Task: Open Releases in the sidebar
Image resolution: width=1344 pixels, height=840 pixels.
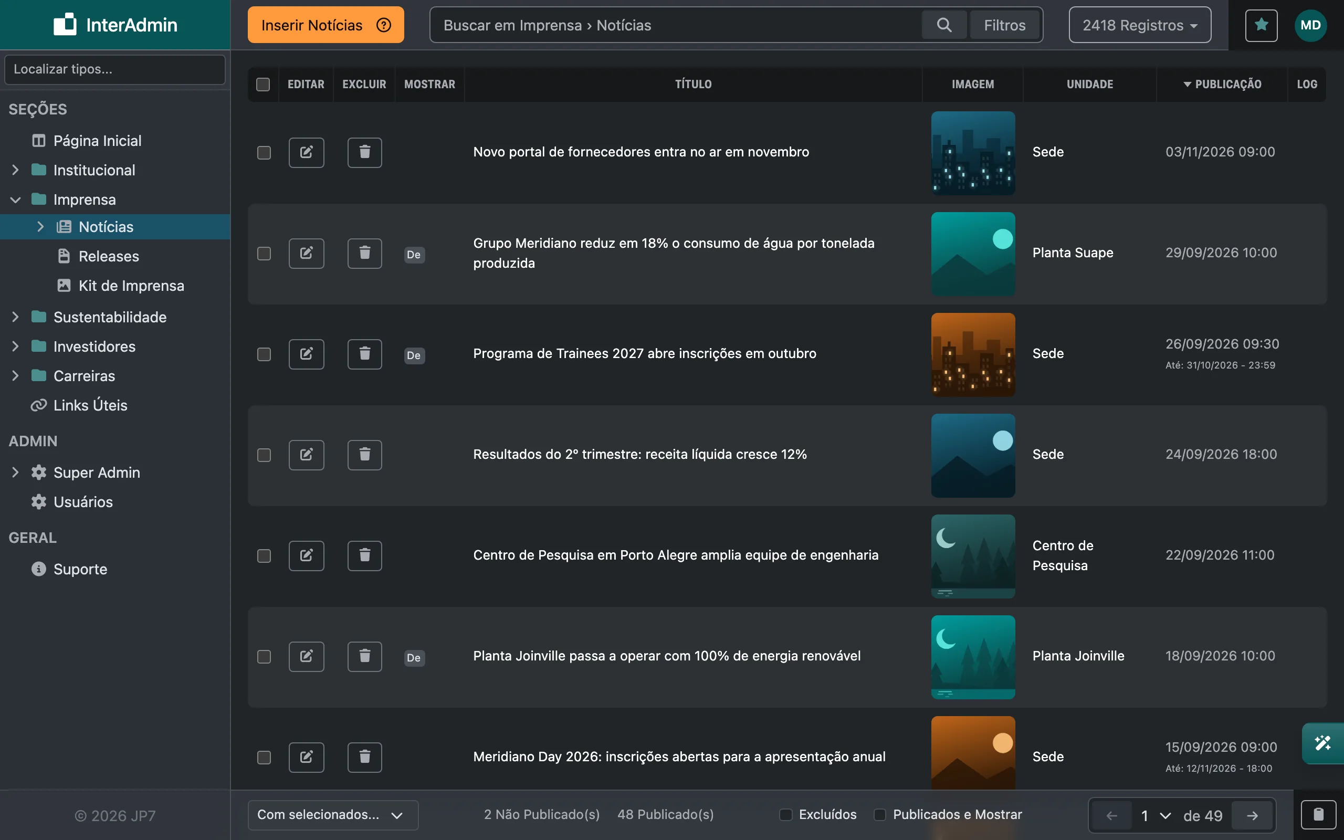Action: pyautogui.click(x=109, y=256)
